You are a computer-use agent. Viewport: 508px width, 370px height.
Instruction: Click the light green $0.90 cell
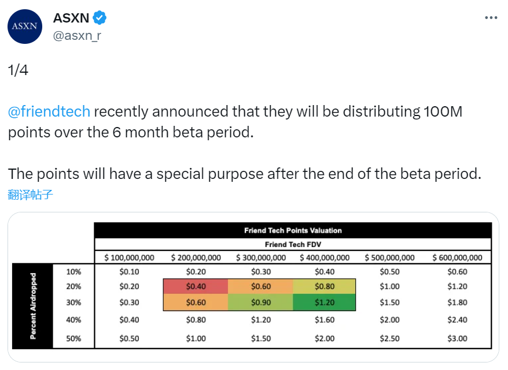click(x=260, y=302)
